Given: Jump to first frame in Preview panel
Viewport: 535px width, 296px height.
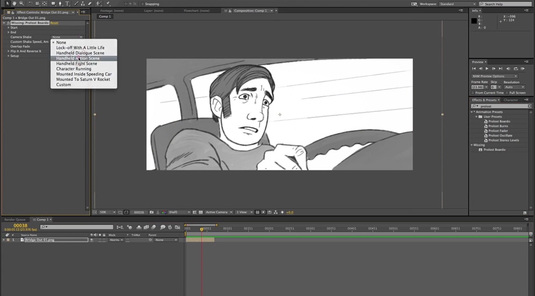Looking at the screenshot, I should click(474, 69).
